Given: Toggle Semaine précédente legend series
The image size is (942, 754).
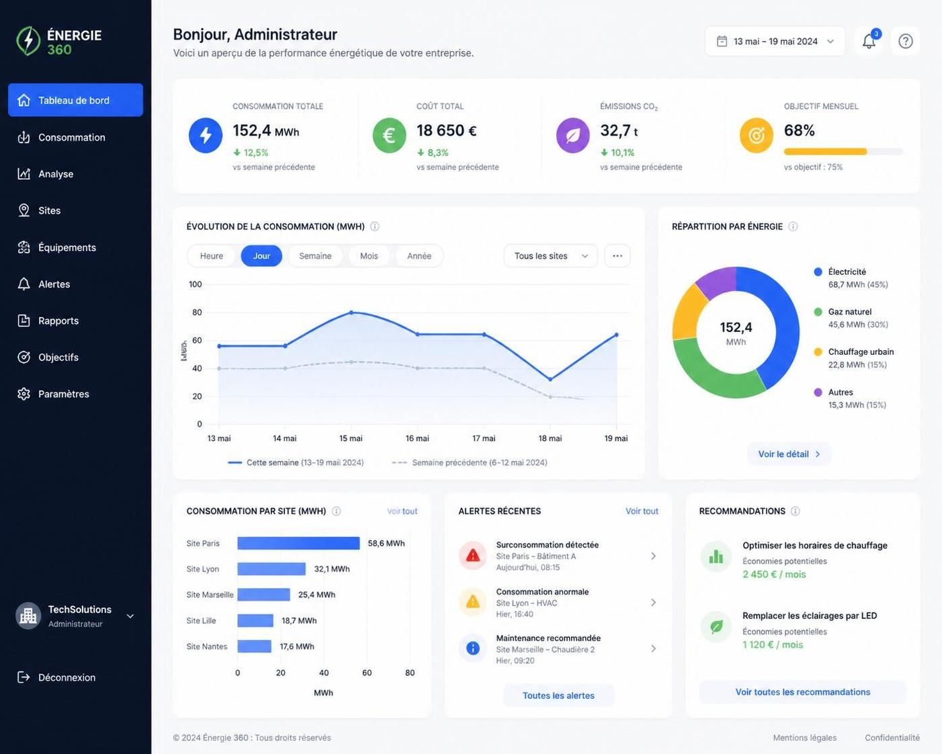Looking at the screenshot, I should (470, 462).
